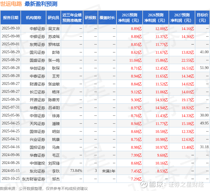Click the accuracy value 73.84%
This screenshot has width=210, height=191.
pos(76,171)
